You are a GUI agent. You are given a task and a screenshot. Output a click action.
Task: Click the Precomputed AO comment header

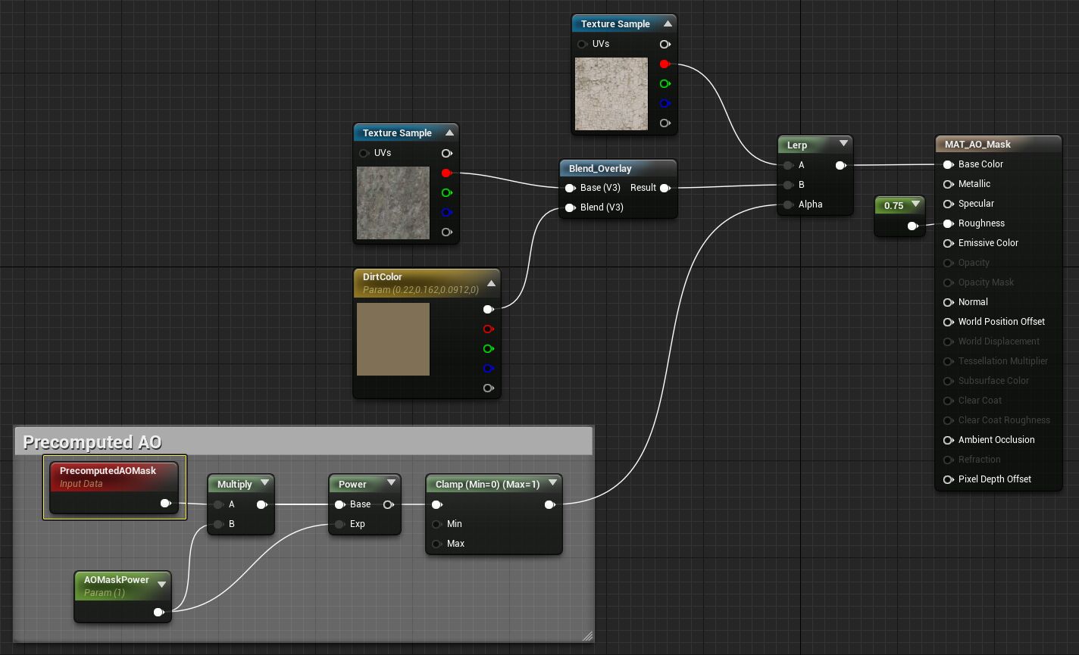point(303,440)
